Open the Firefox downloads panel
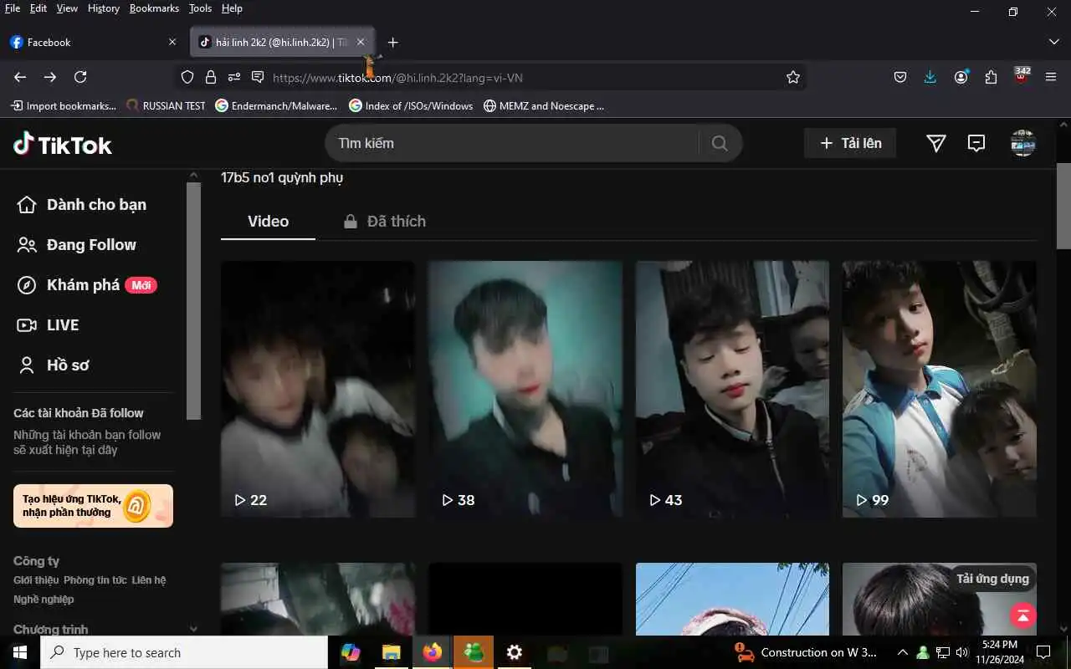This screenshot has width=1071, height=669. [930, 77]
